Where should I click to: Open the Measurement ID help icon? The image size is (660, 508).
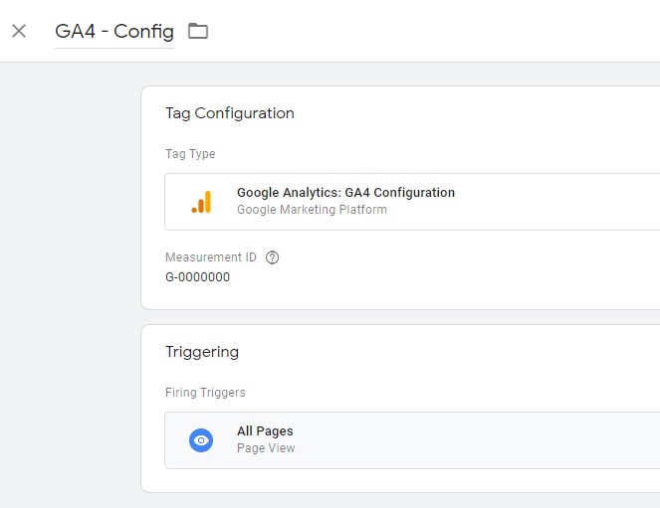273,257
